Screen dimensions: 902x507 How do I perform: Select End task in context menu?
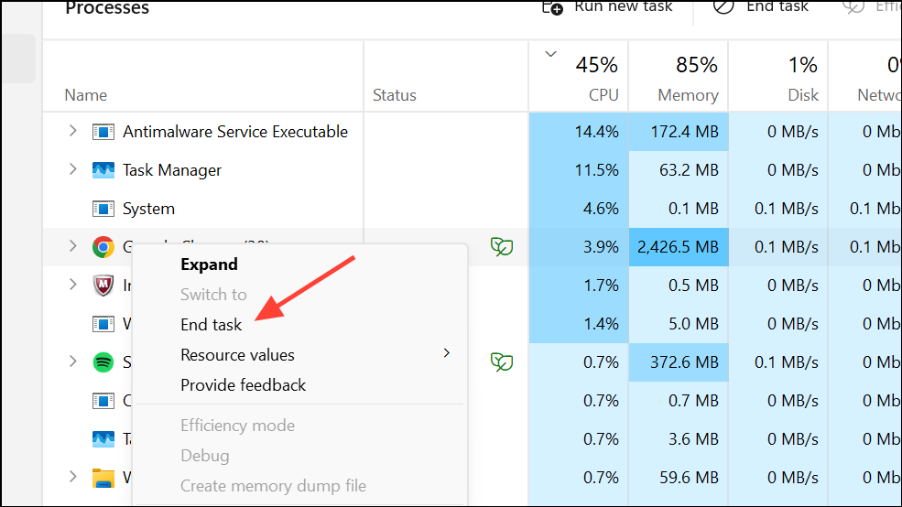[x=212, y=325]
